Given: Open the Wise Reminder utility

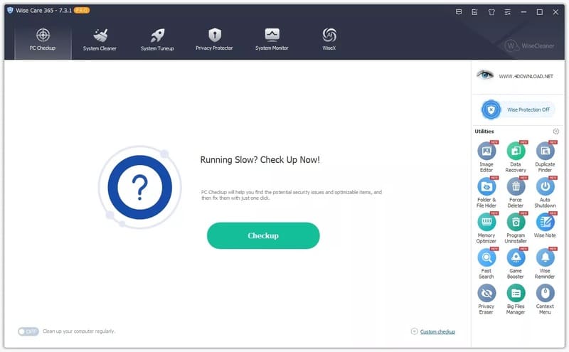Looking at the screenshot, I should click(545, 263).
